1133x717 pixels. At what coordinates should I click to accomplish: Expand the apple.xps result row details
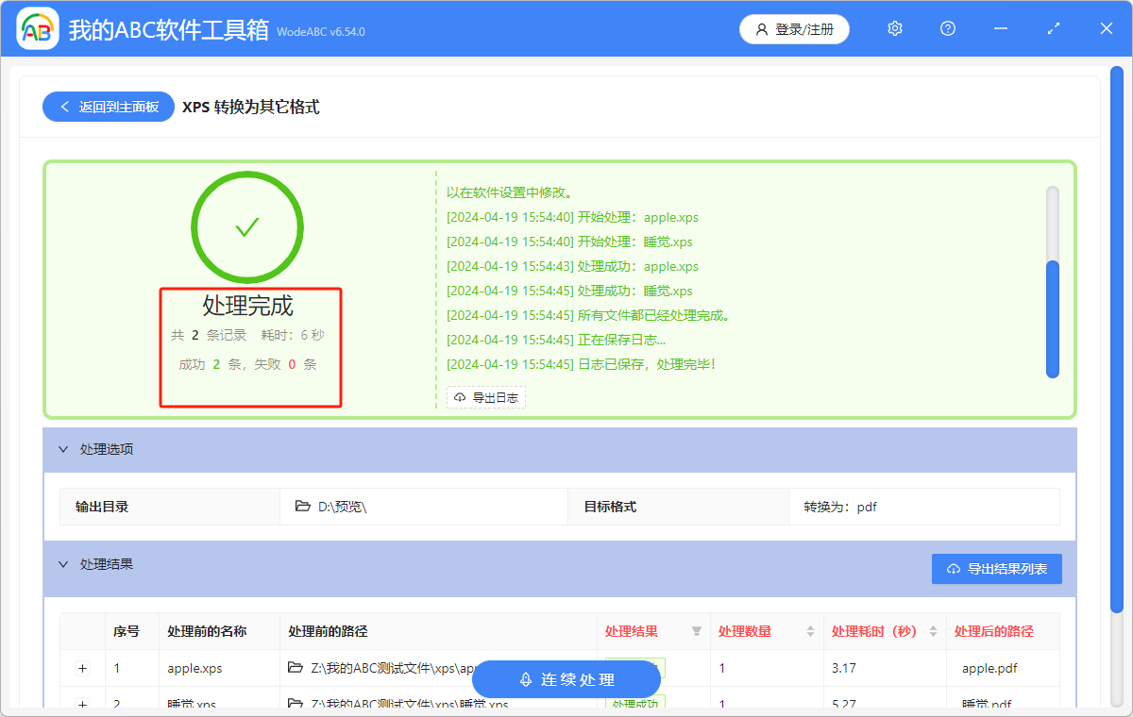82,668
